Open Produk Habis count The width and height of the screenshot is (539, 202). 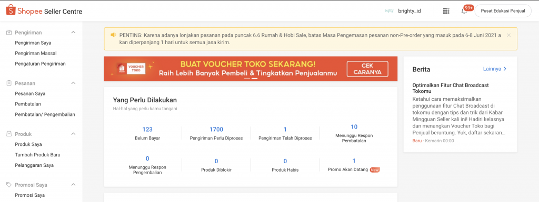pos(285,165)
